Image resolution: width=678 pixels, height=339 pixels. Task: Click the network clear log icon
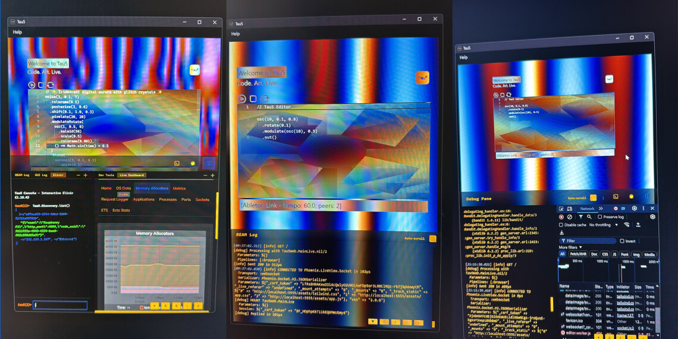point(570,217)
